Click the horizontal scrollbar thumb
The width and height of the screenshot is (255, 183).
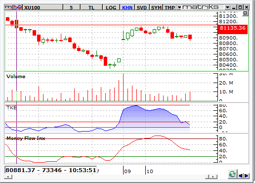tap(208, 177)
